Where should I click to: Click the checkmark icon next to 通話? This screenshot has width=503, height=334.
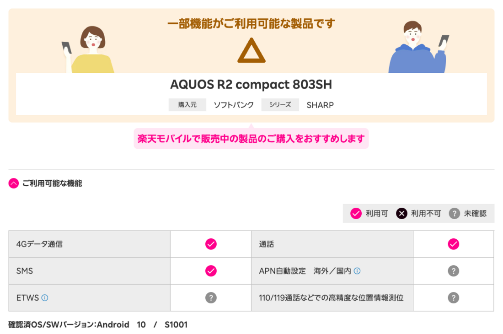[x=453, y=244]
